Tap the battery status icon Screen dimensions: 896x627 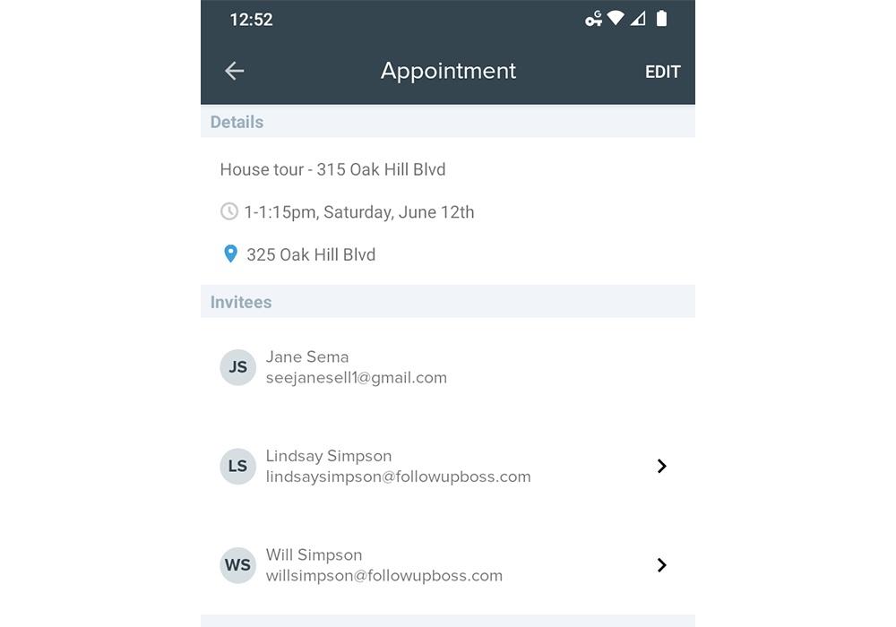tap(662, 18)
